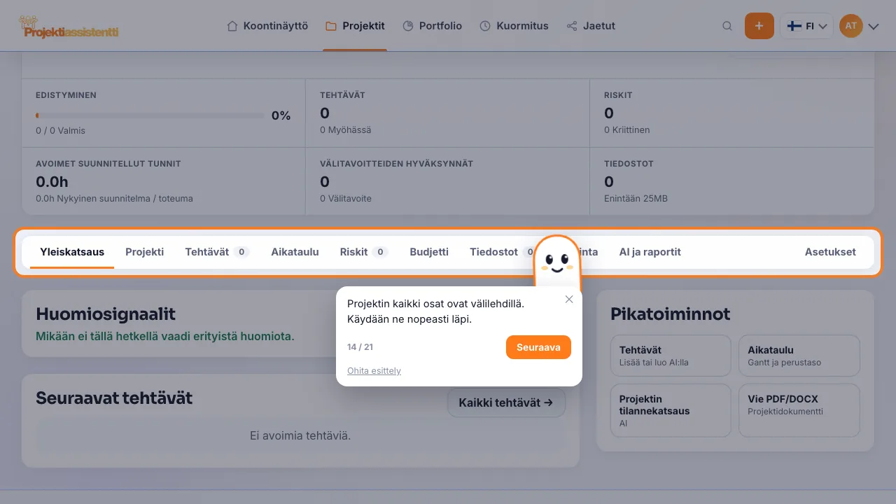Click the Vie PDF/DOCX quick action
Image resolution: width=896 pixels, height=504 pixels.
[x=799, y=410]
